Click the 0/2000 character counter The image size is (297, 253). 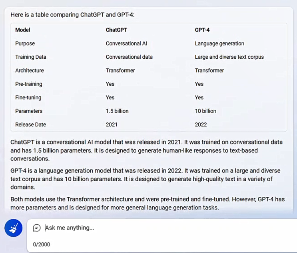42,244
